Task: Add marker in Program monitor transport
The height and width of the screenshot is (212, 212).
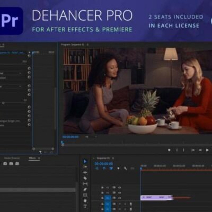Action: pyautogui.click(x=169, y=150)
